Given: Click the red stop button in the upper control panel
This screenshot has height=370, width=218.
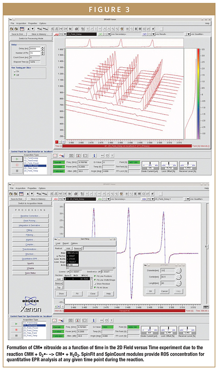Looking at the screenshot, I should [x=17, y=165].
